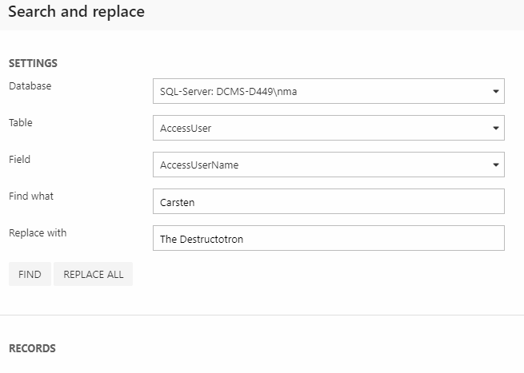
Task: Click the Search and replace page title
Action: (x=77, y=13)
